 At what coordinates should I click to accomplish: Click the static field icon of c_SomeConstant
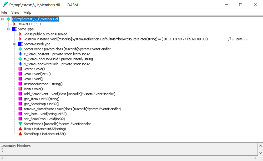[20, 54]
